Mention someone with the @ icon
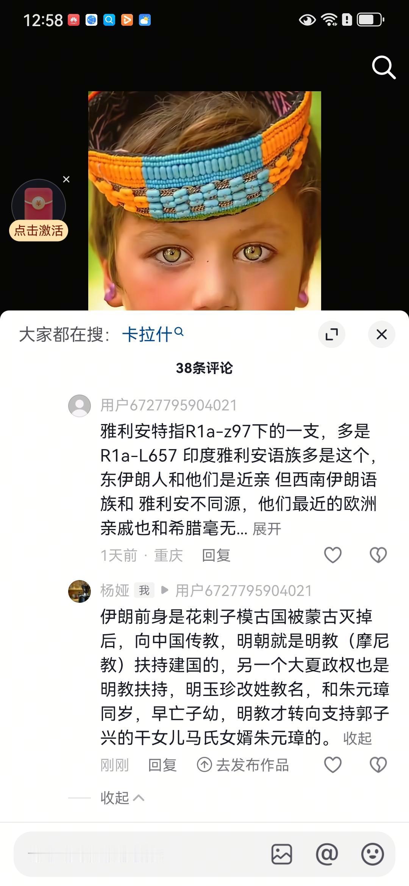409x886 pixels. pos(327,854)
